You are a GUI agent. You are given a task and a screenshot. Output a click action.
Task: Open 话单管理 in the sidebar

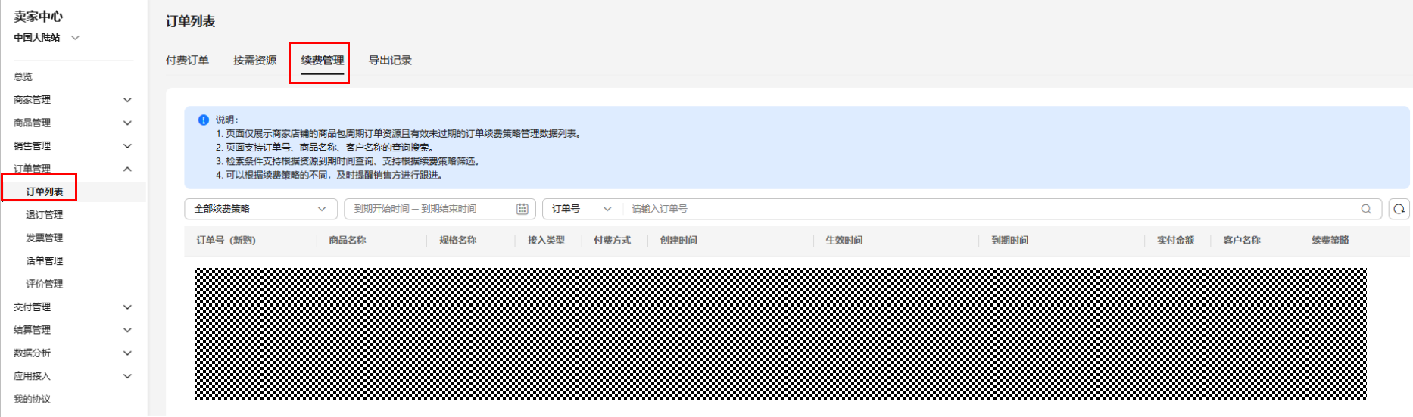(45, 260)
